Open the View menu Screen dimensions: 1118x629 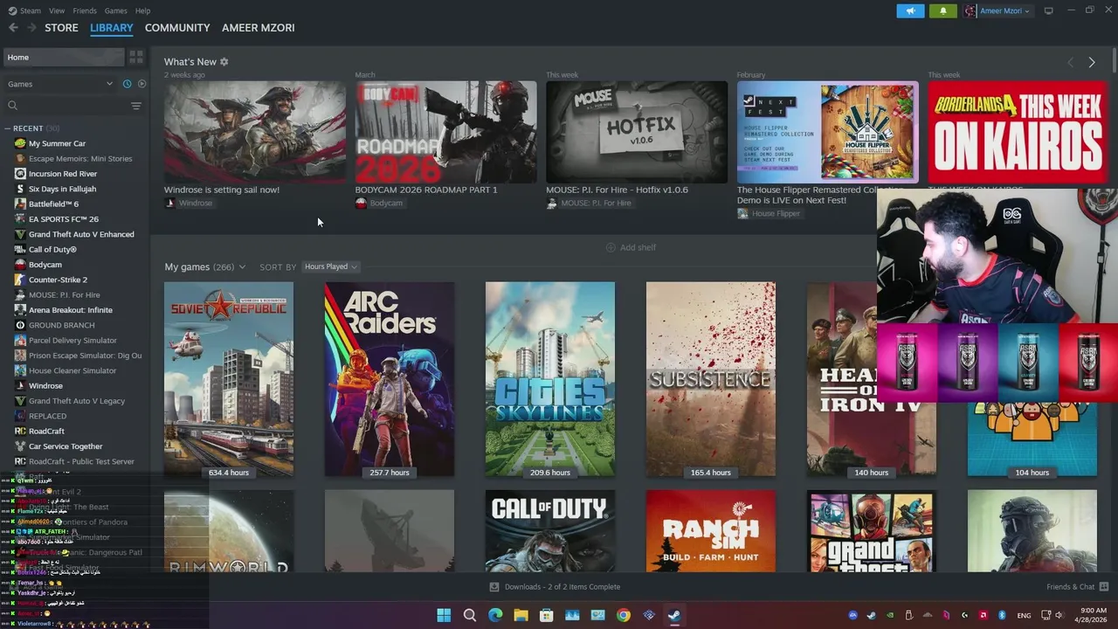click(57, 10)
